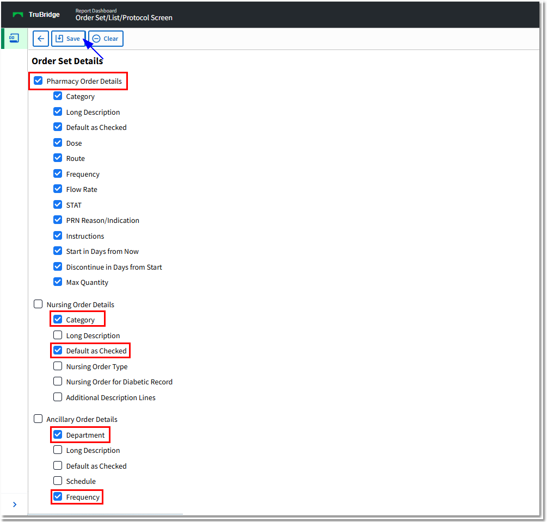Uncheck Default as Checked under Nursing Order Details
Viewport: 547px width, 523px height.
(x=57, y=350)
